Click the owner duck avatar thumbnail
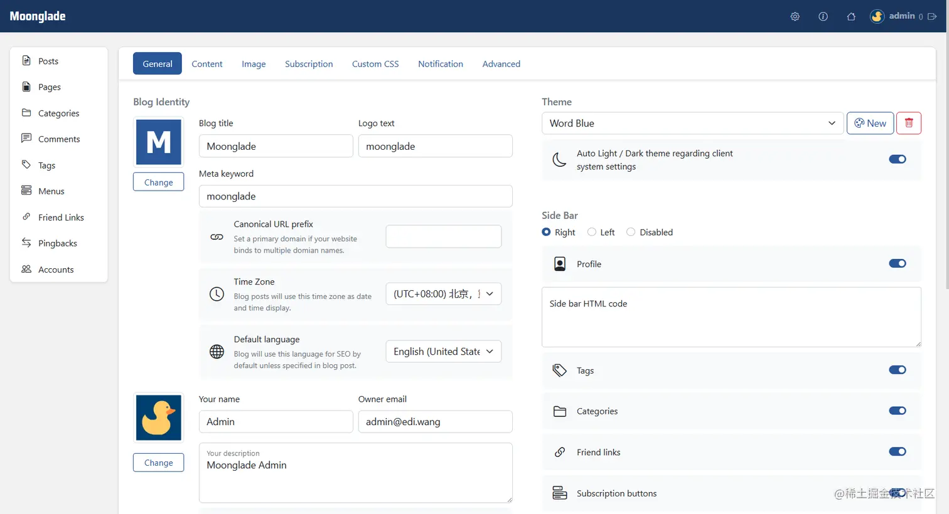The image size is (949, 514). [x=158, y=418]
